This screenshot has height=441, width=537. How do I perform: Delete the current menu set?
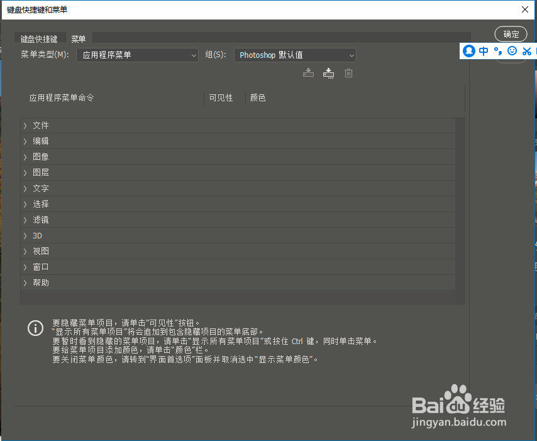click(x=348, y=73)
